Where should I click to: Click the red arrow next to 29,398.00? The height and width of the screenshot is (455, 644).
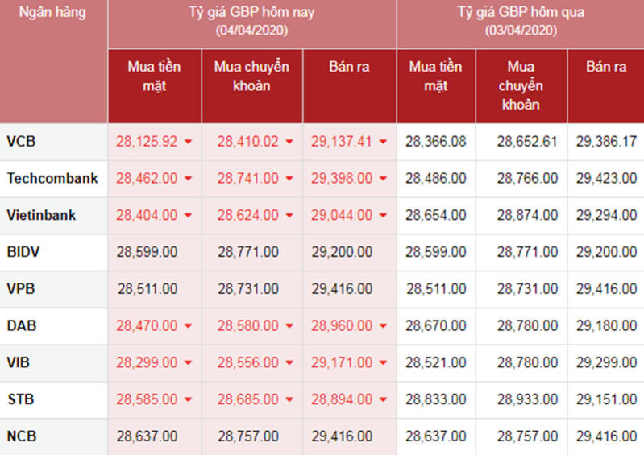click(x=384, y=179)
